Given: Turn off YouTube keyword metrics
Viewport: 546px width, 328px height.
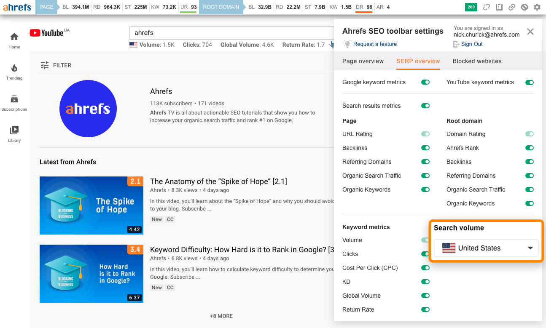Looking at the screenshot, I should click(x=529, y=83).
